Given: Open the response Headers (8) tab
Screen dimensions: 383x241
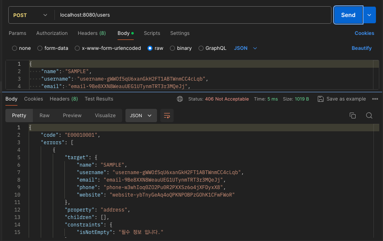Looking at the screenshot, I should pos(64,99).
